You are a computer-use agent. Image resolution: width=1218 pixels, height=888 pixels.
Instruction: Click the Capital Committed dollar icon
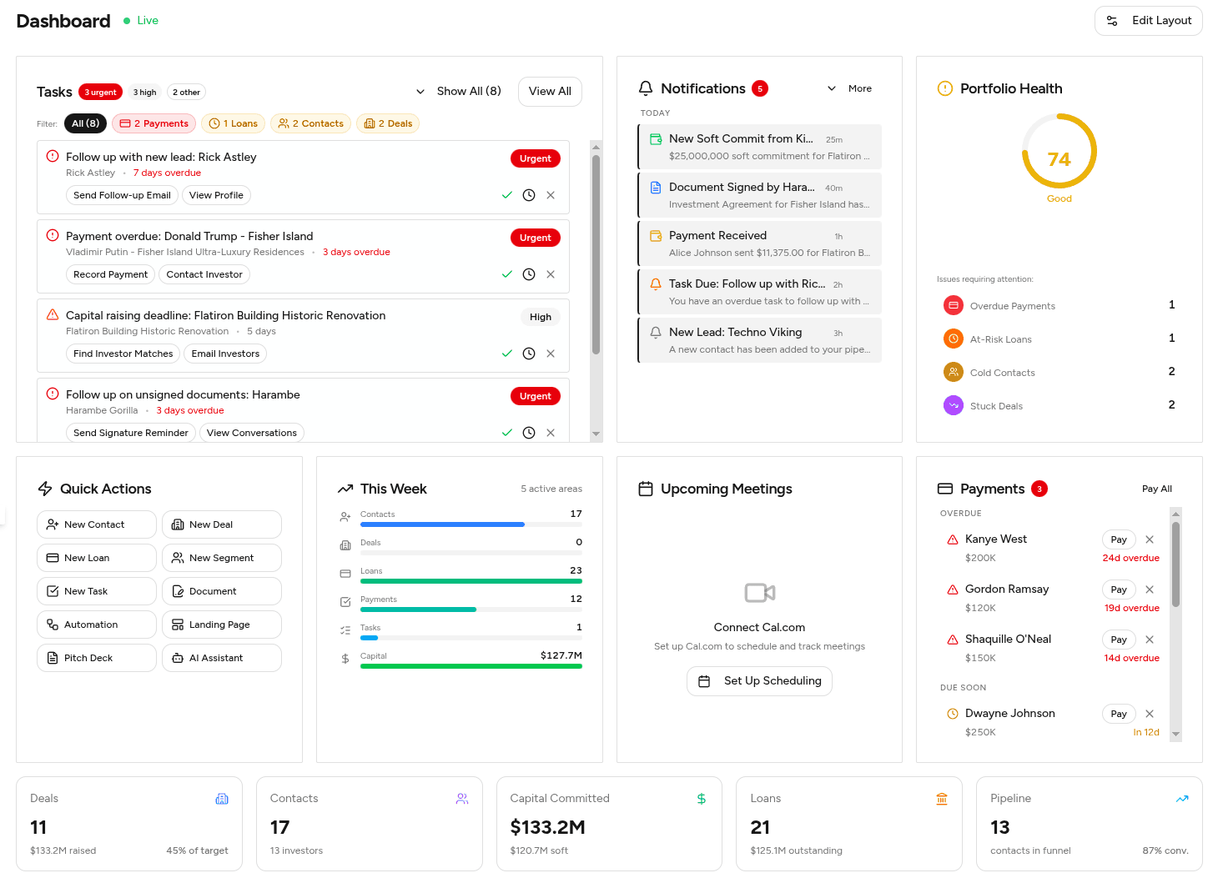702,798
